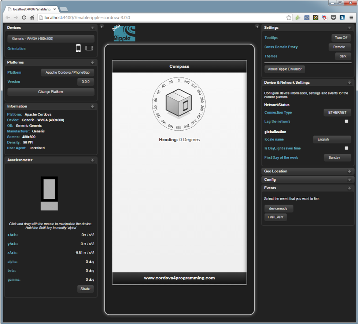Viewport: 358px width, 324px height.
Task: Toggle Is DayLight saves time checkbox
Action: [x=346, y=148]
